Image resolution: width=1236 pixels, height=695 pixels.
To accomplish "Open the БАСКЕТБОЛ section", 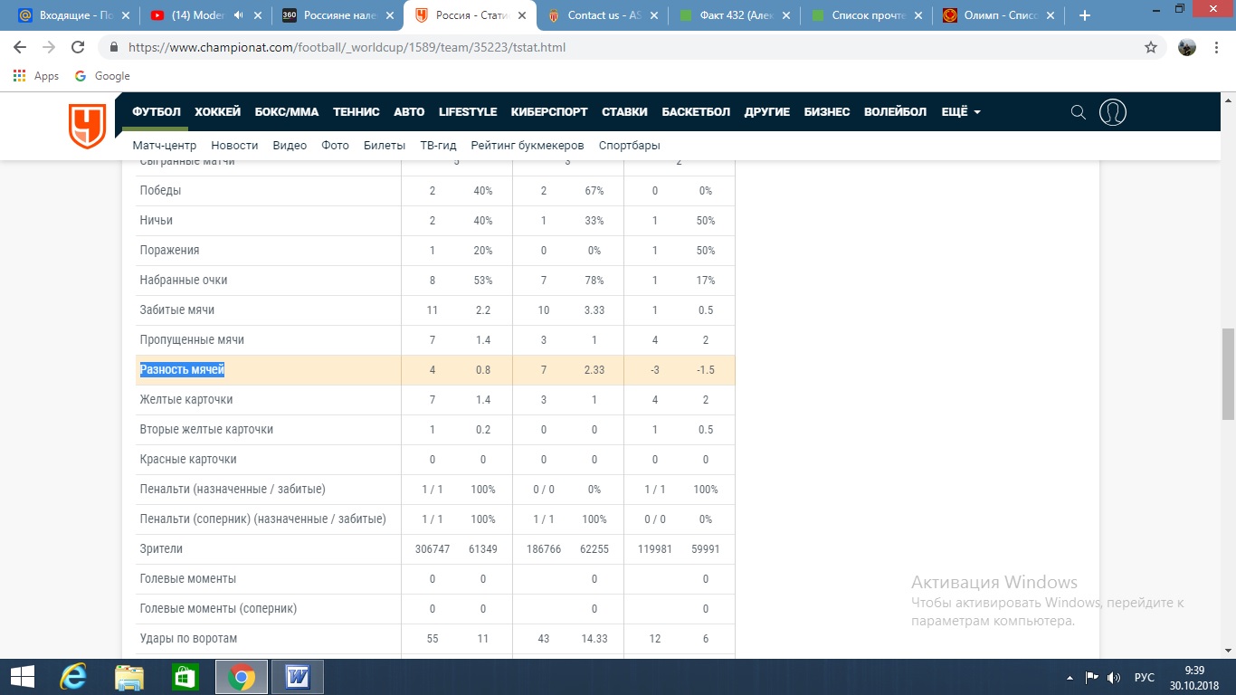I will (x=696, y=112).
